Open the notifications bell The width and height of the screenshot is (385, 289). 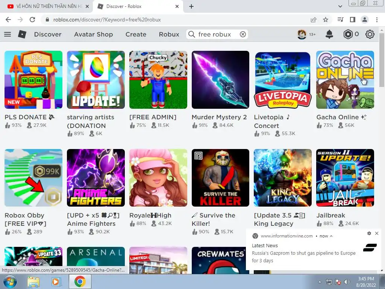(329, 34)
